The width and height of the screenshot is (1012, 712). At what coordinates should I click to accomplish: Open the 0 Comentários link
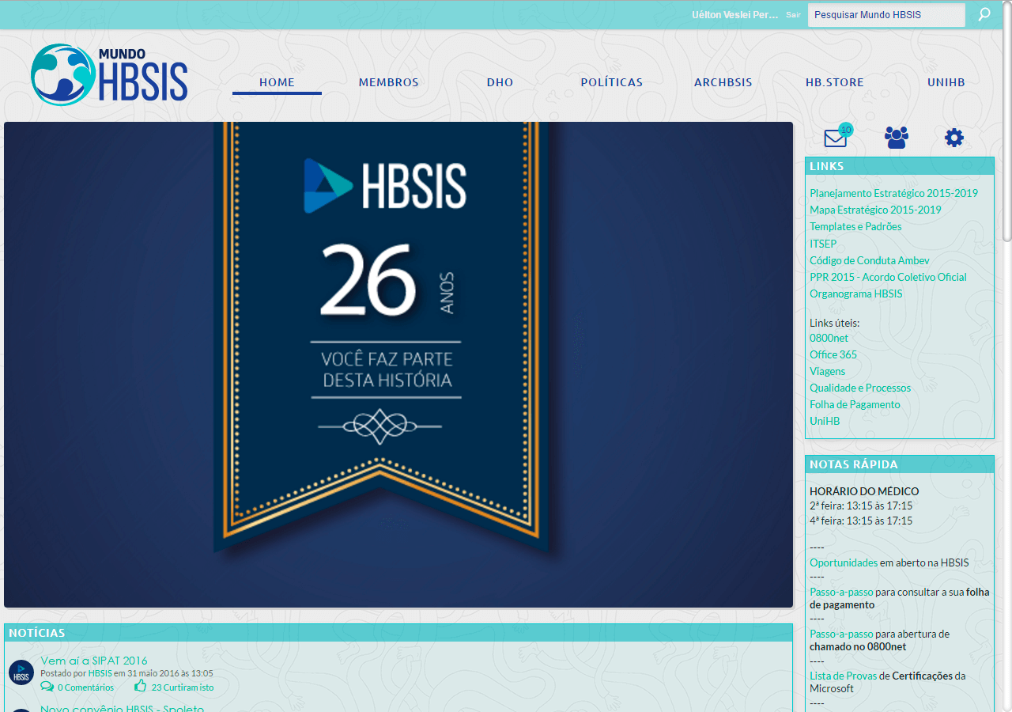[x=85, y=687]
